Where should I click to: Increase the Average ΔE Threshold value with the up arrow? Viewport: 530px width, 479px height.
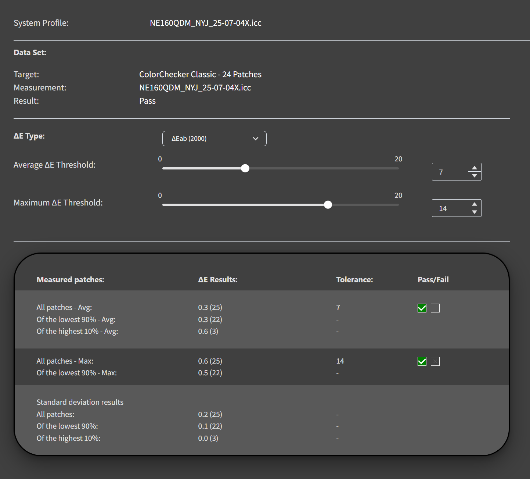(475, 168)
